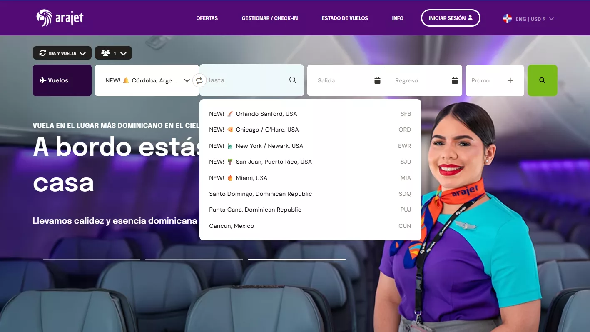This screenshot has width=590, height=332.
Task: Jump to the first carousel slide indicator
Action: 92,260
